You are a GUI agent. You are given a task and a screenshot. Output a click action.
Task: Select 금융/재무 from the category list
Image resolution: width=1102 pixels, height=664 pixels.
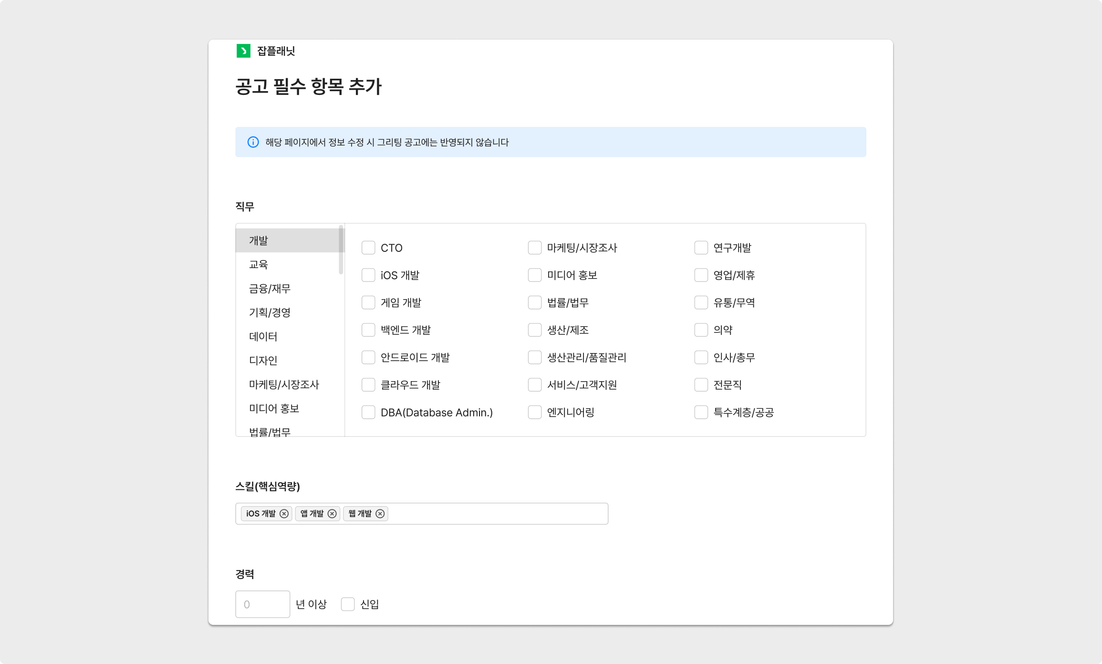270,289
